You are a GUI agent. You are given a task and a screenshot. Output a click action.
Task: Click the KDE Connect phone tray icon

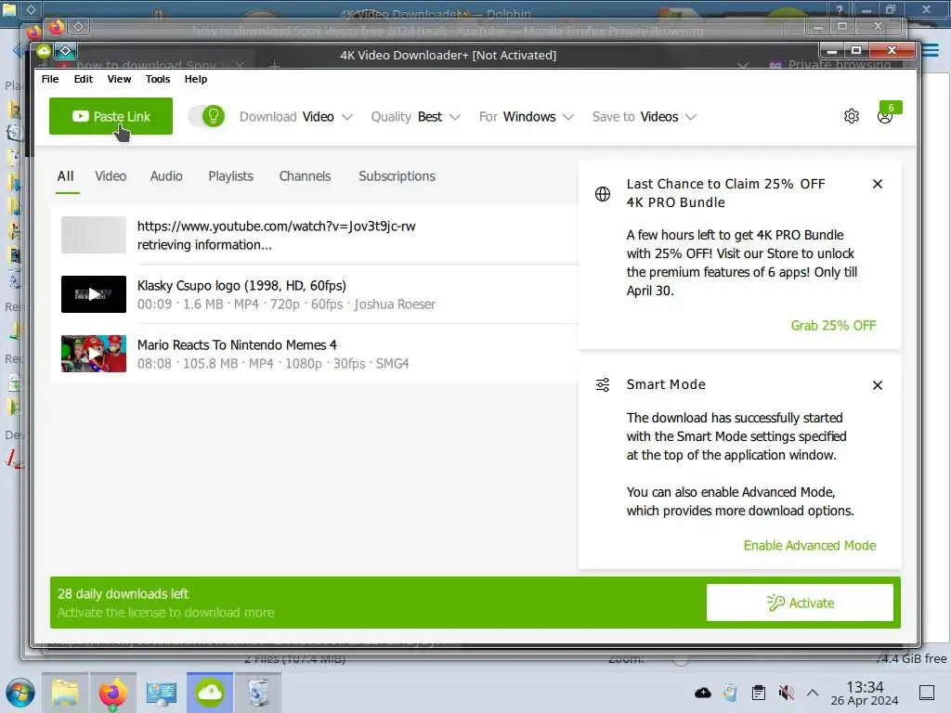tap(730, 693)
